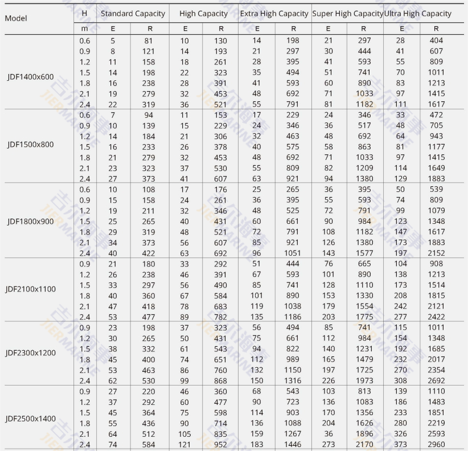Click the JDF1800x900 model label
The image size is (468, 451).
point(31,222)
